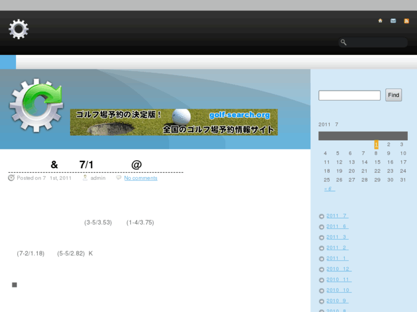
Task: Click calendar day 15
Action: (377, 162)
